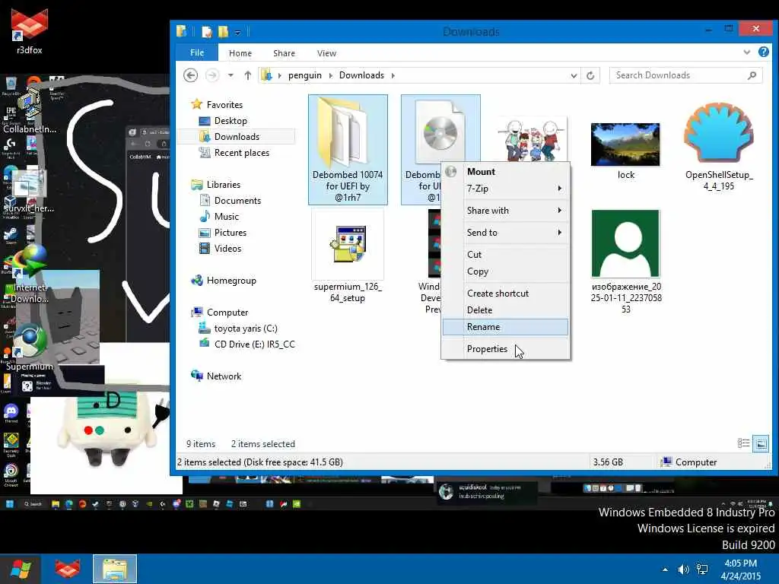The height and width of the screenshot is (584, 779).
Task: Click the properties quick access toolbar icon
Action: [207, 32]
